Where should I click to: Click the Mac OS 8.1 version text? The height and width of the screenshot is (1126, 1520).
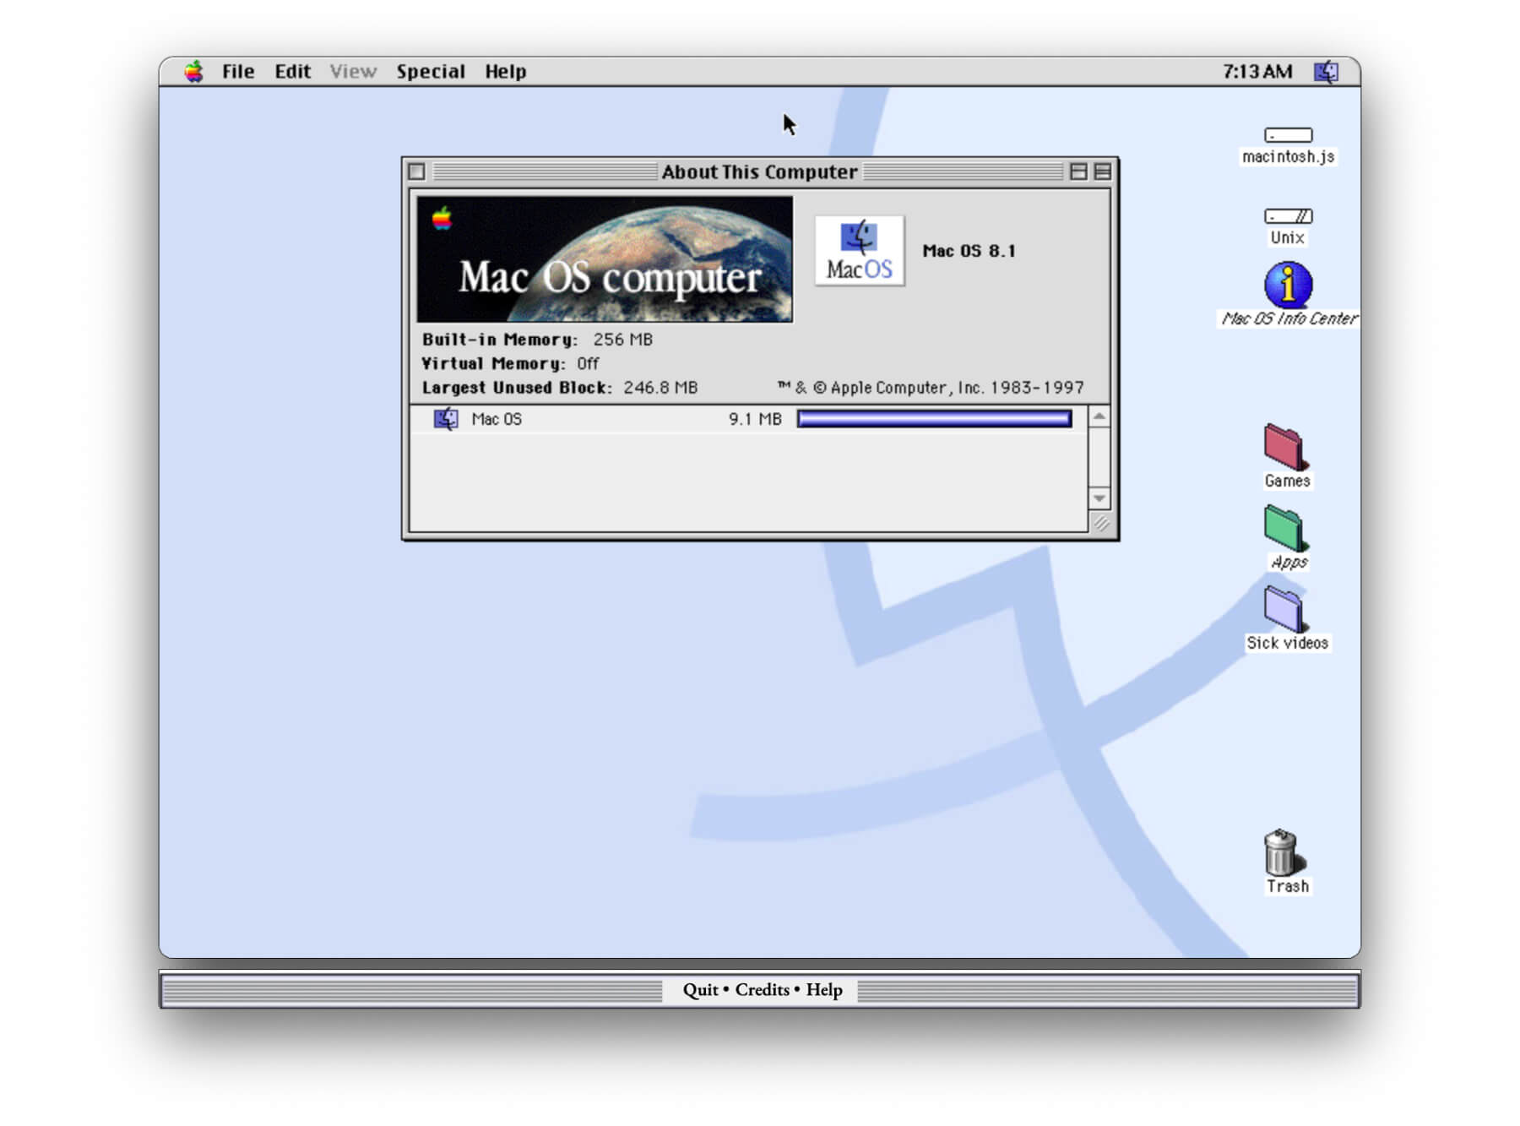click(x=969, y=251)
